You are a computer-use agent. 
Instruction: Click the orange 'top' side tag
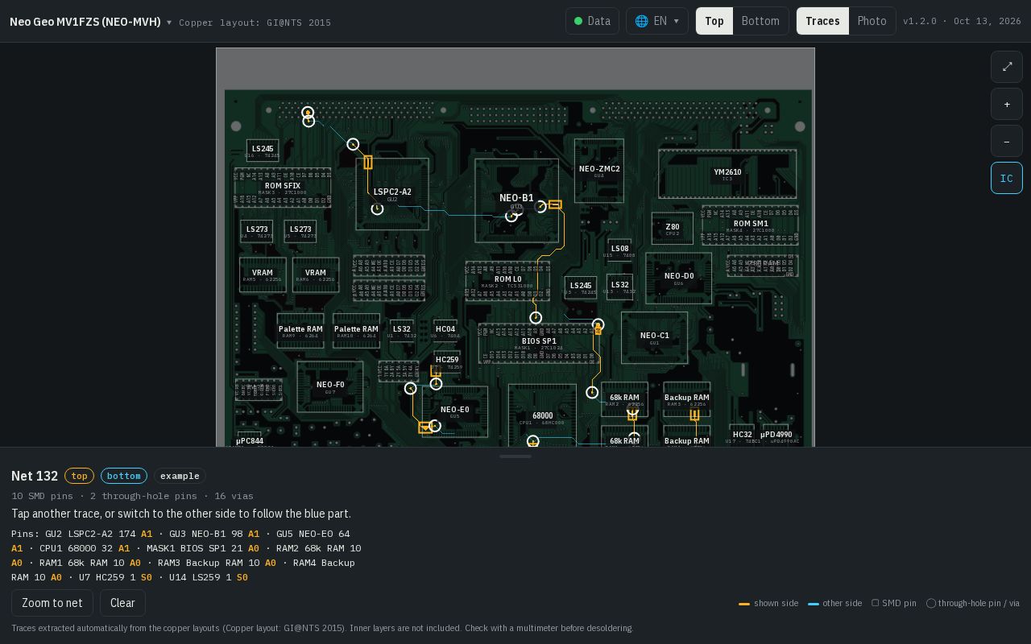[79, 476]
